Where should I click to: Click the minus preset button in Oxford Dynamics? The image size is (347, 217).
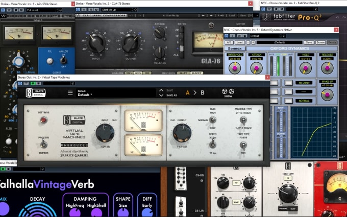tap(248, 42)
